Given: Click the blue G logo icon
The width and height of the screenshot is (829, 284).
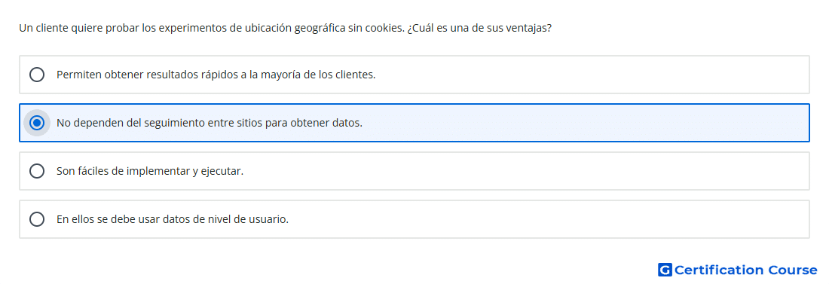Looking at the screenshot, I should [x=665, y=270].
